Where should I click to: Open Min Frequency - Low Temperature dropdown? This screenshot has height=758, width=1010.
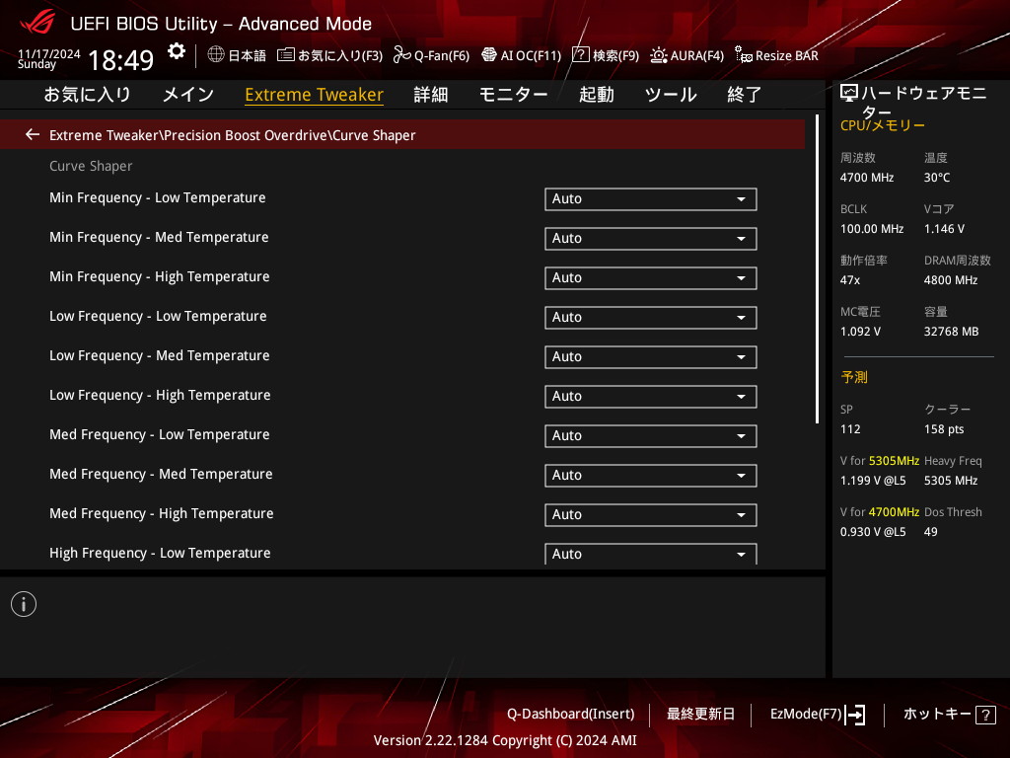coord(651,198)
